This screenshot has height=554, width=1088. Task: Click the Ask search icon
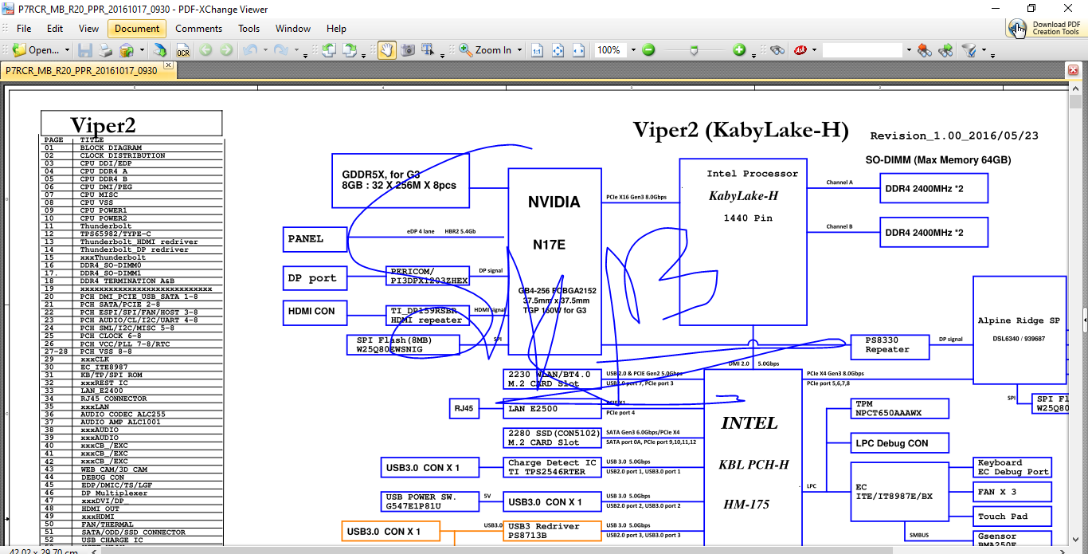[800, 50]
